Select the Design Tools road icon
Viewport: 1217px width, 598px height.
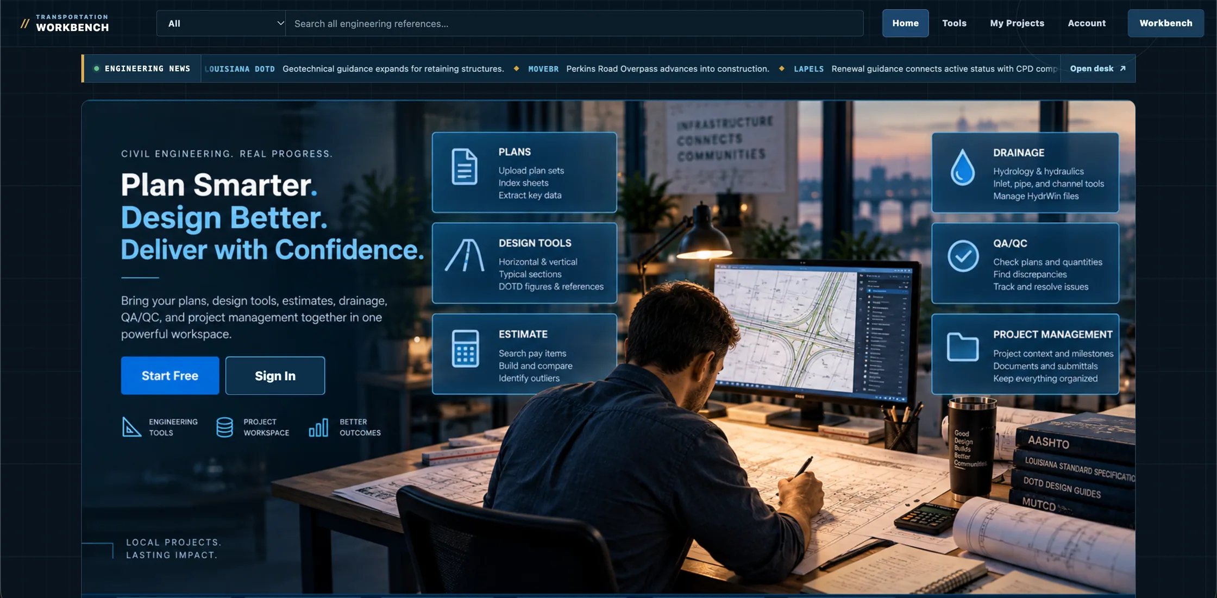[x=465, y=255]
